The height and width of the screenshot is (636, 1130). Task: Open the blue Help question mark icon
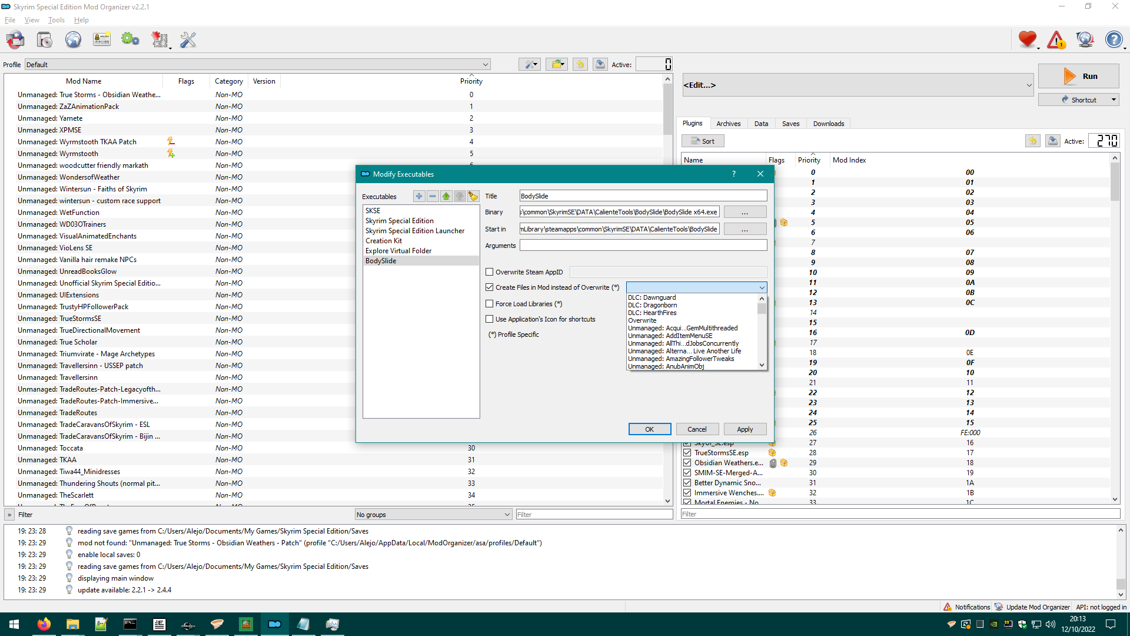point(1114,40)
